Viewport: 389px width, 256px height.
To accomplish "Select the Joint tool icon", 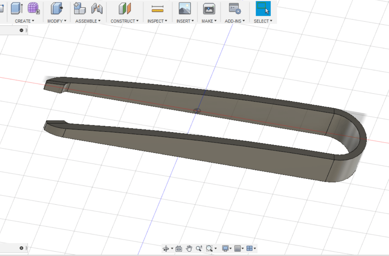I will point(97,8).
